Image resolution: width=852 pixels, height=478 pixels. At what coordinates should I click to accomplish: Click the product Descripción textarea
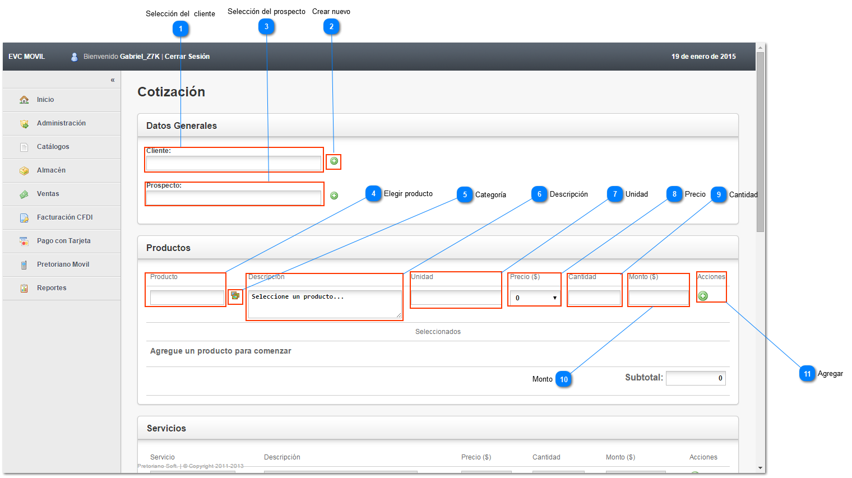pos(325,304)
